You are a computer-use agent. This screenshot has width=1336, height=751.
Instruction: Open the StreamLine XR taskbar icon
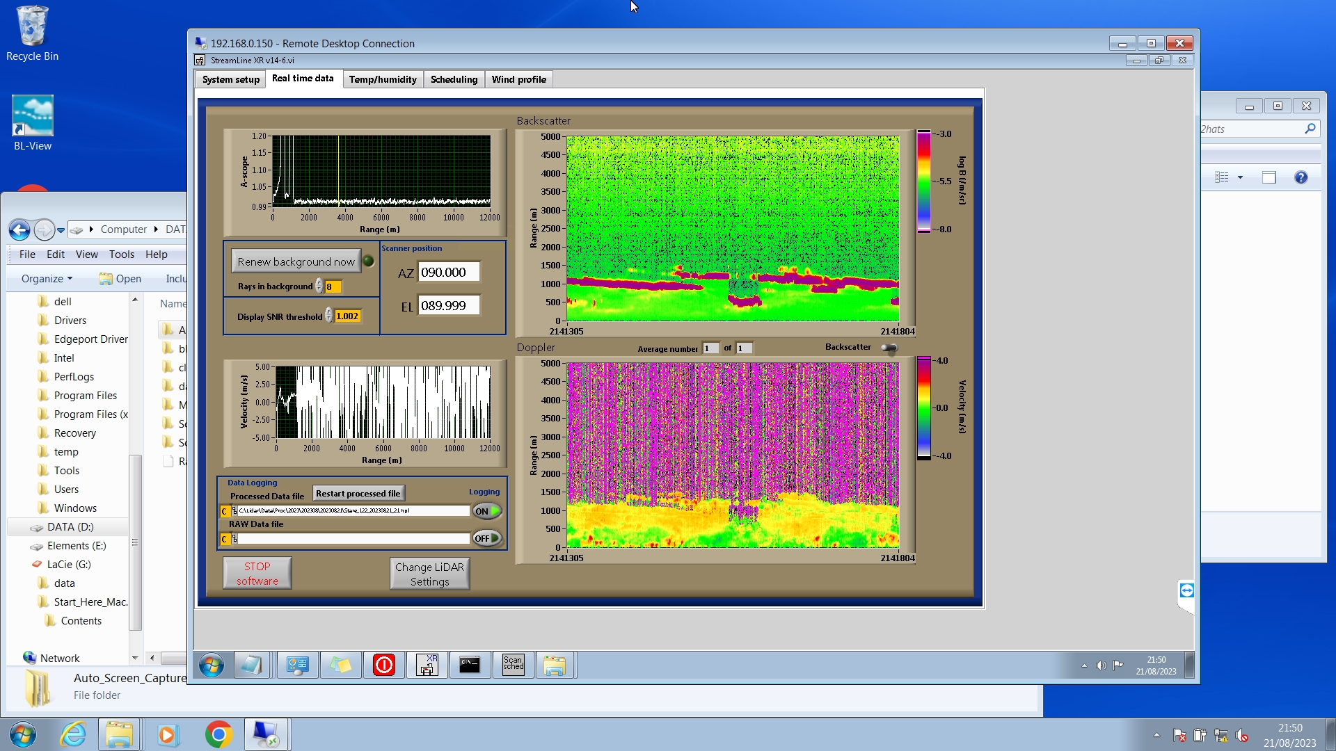427,665
